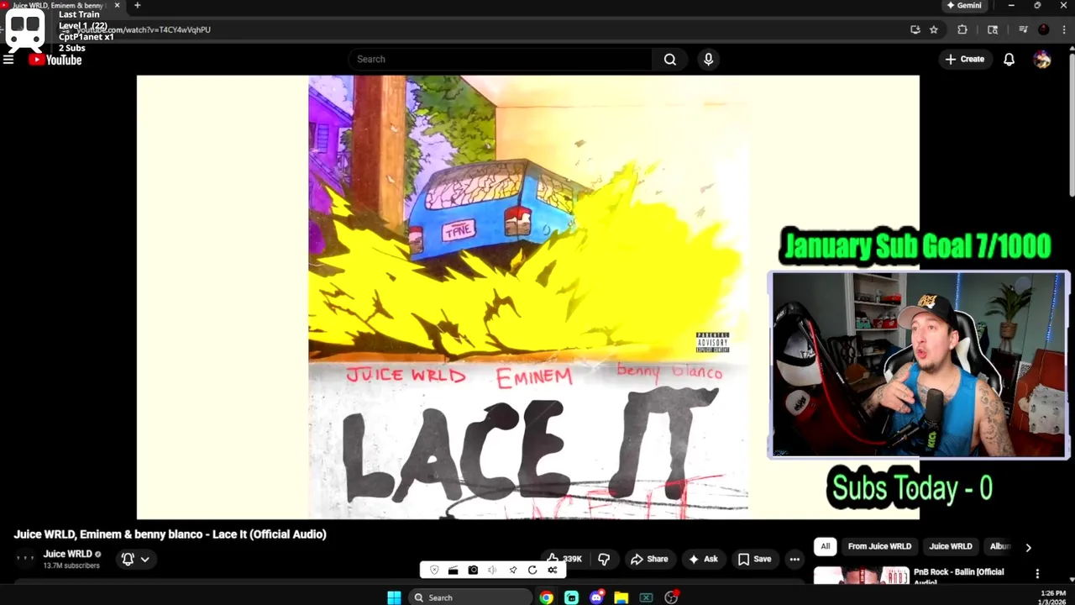Save the video to a playlist
This screenshot has width=1075, height=605.
pyautogui.click(x=754, y=559)
